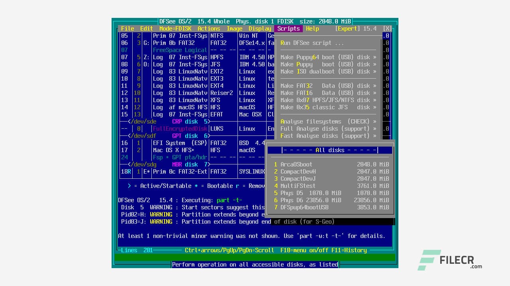This screenshot has width=510, height=286.
Task: Open the Actions menu
Action: 209,28
